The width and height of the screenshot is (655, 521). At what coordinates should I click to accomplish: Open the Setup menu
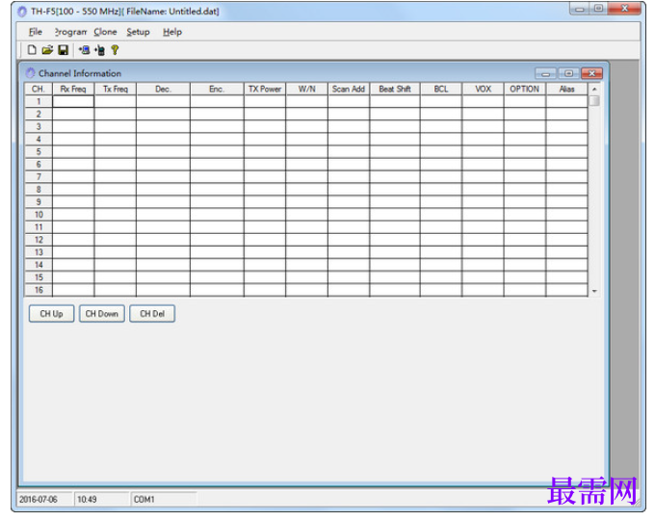click(139, 32)
